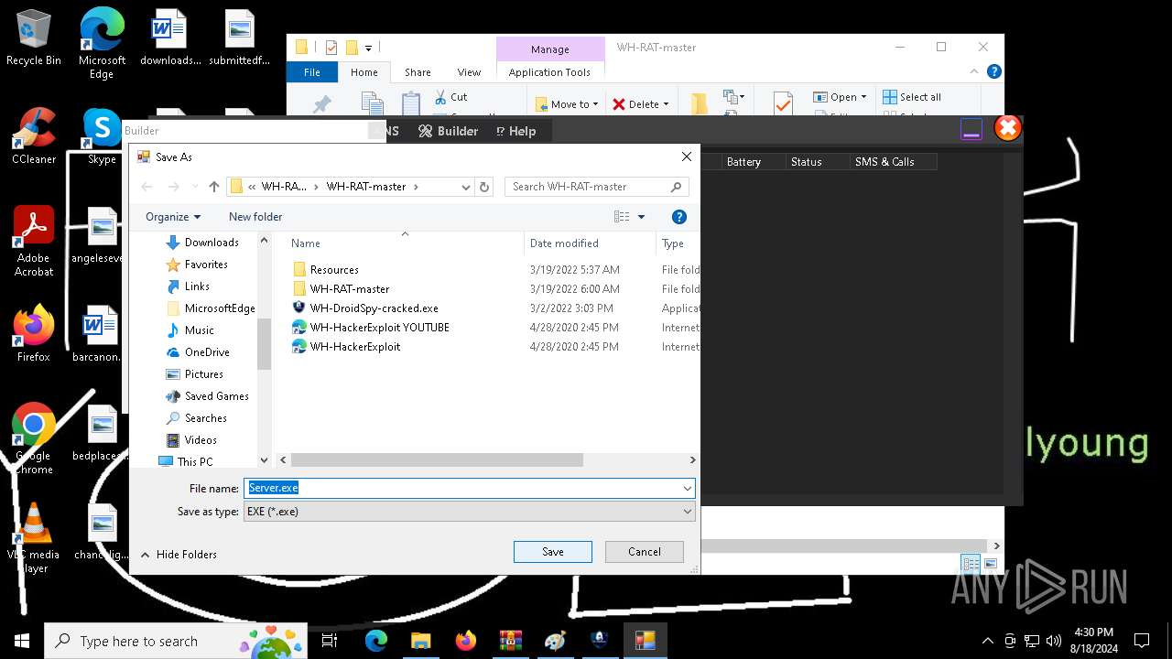
Task: Click the Save button
Action: (553, 552)
